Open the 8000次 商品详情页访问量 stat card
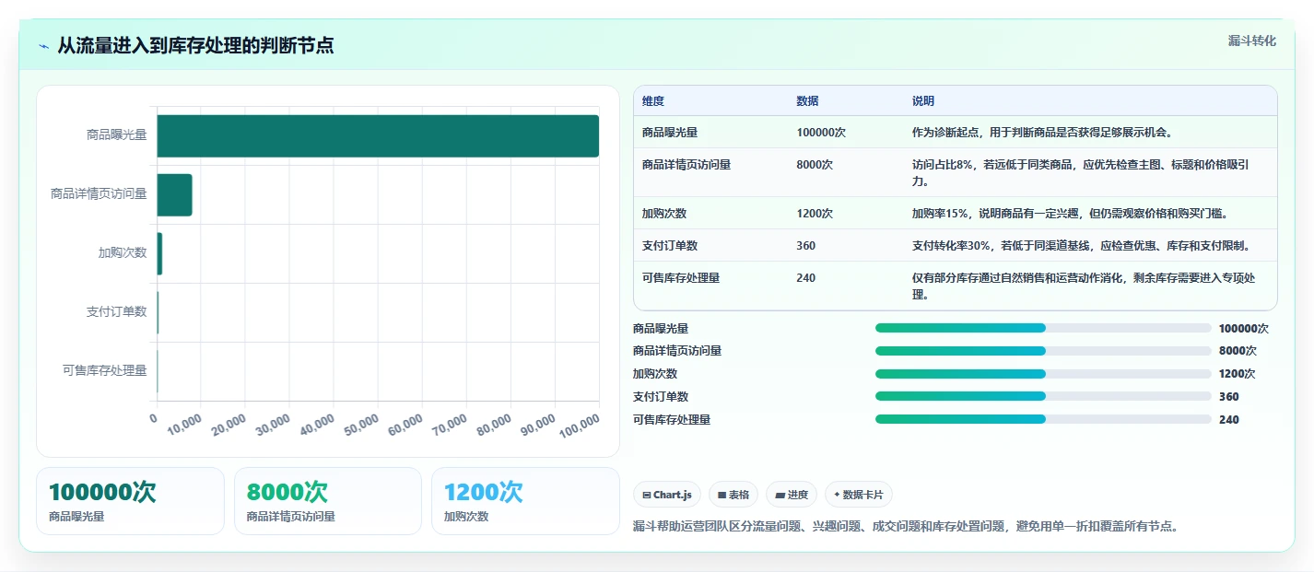The width and height of the screenshot is (1314, 572). 328,501
